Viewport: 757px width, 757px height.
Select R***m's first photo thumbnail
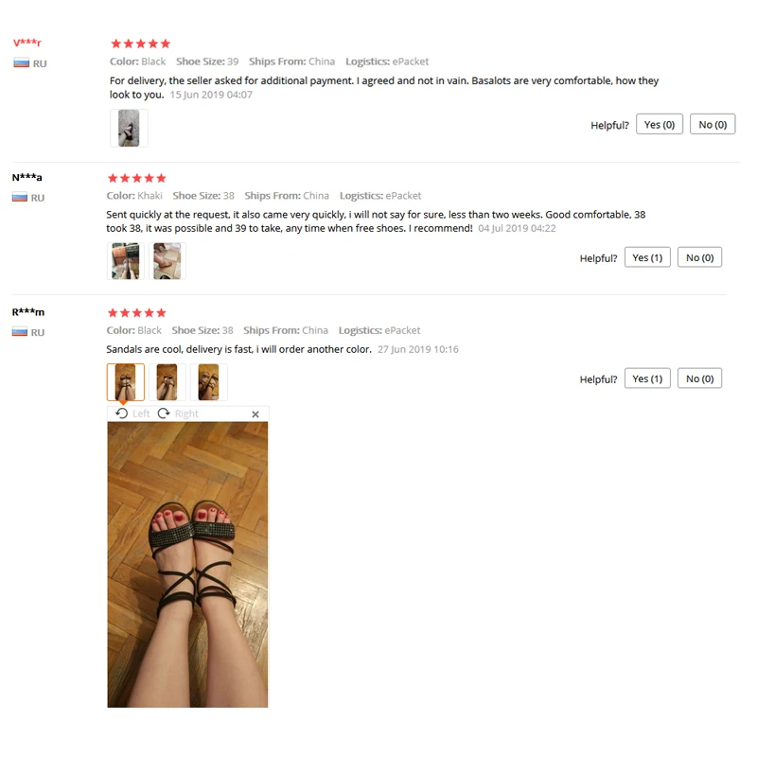click(126, 382)
